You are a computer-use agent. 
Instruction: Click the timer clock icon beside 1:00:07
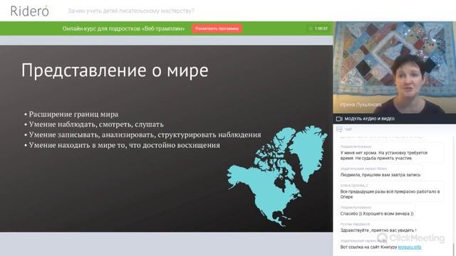[311, 28]
